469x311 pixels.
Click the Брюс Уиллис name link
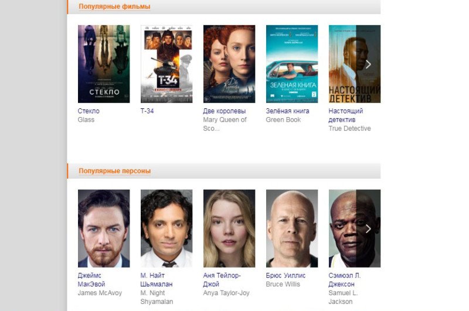point(286,275)
